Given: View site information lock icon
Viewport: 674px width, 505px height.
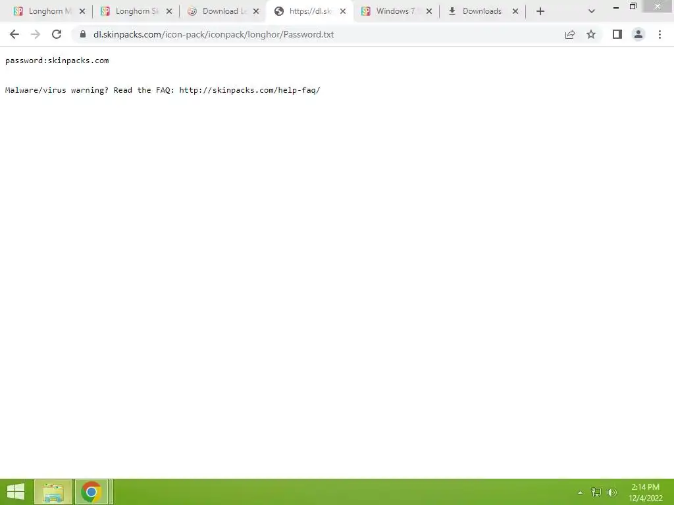Looking at the screenshot, I should 83,34.
